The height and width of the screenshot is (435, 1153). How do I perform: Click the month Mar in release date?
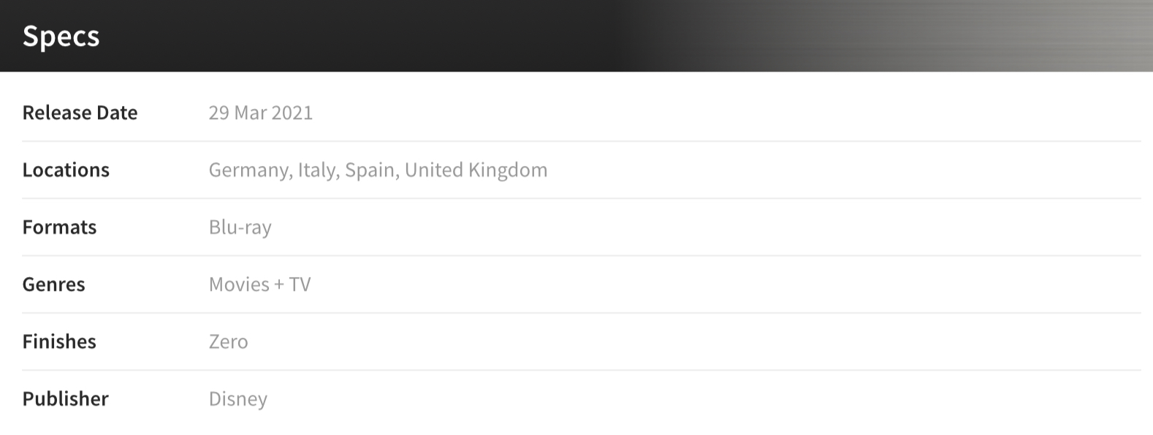pos(251,113)
